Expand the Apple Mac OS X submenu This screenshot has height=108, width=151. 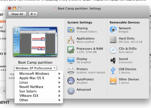[x=39, y=78]
